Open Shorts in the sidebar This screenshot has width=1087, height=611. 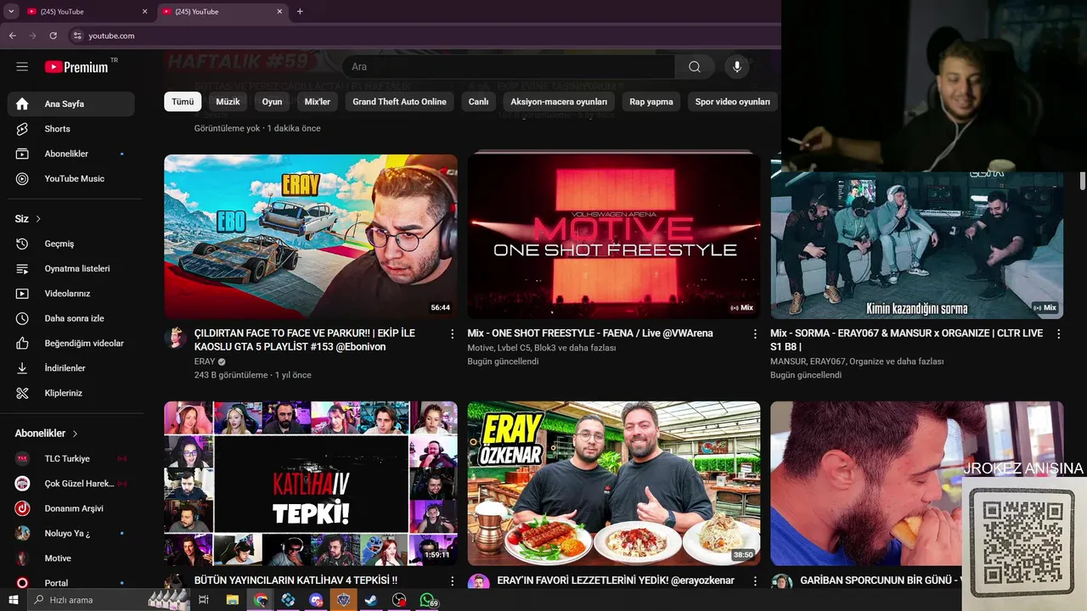pos(71,129)
